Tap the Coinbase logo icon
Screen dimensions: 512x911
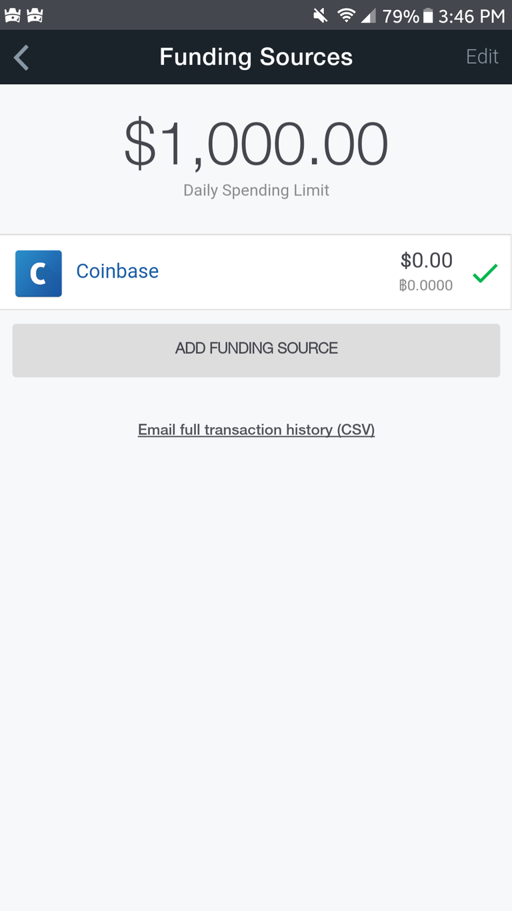39,273
